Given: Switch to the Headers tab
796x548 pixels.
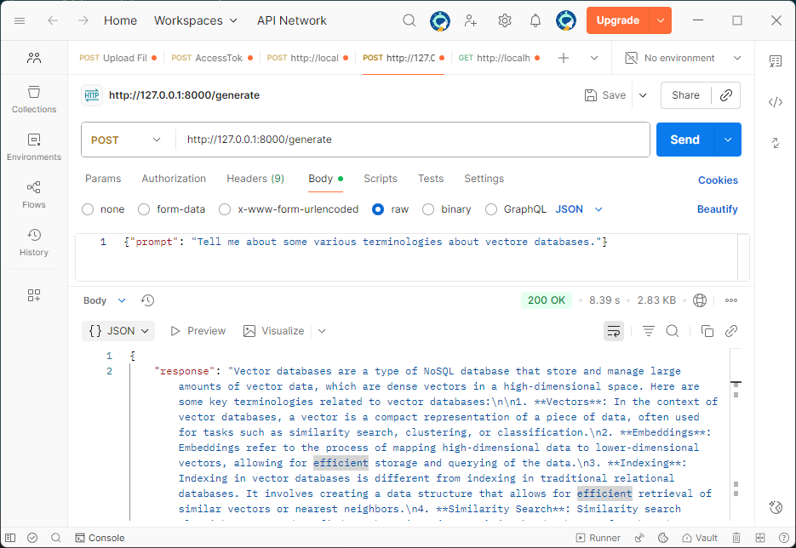Looking at the screenshot, I should click(x=255, y=179).
